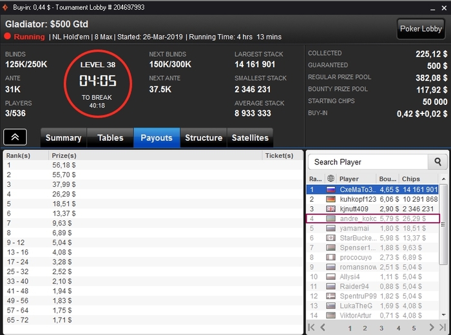Viewport: 451px width, 335px height.
Task: Go to the previous player page arrow
Action: pos(323,327)
